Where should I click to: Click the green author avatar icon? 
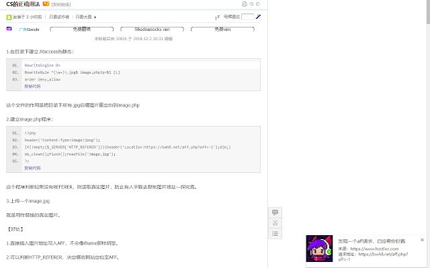click(9, 17)
